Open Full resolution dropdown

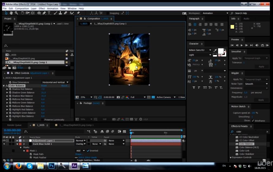[x=138, y=97]
